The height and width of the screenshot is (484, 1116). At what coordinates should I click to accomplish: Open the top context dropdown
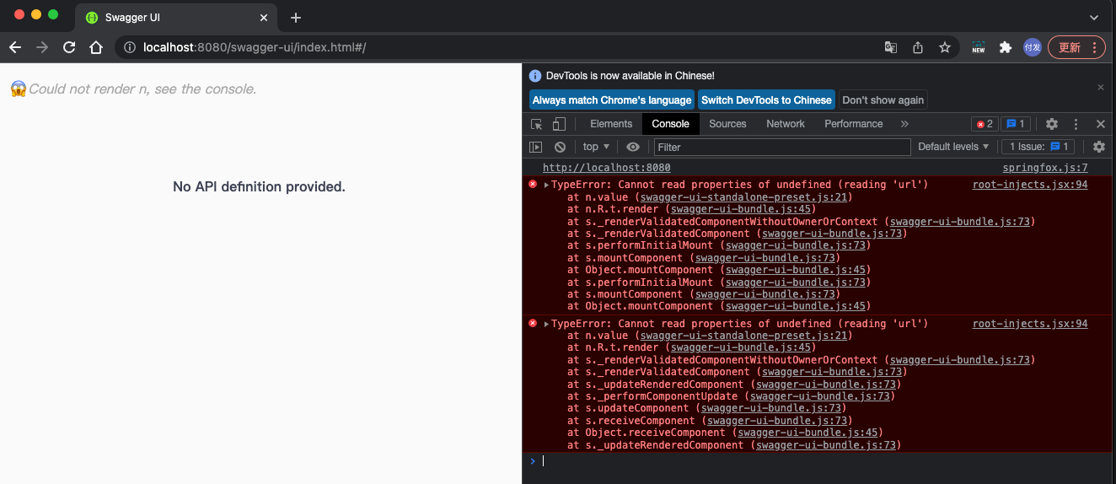[596, 147]
